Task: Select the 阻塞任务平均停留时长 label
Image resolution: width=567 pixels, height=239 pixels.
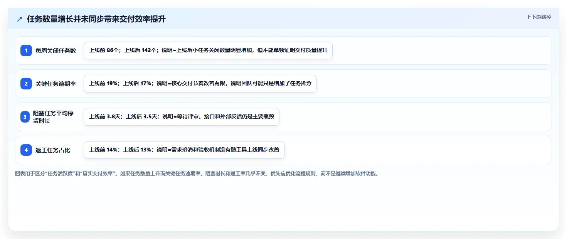Action: (54, 117)
